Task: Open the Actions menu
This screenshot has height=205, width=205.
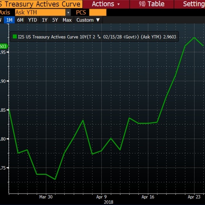Action: (x=106, y=4)
